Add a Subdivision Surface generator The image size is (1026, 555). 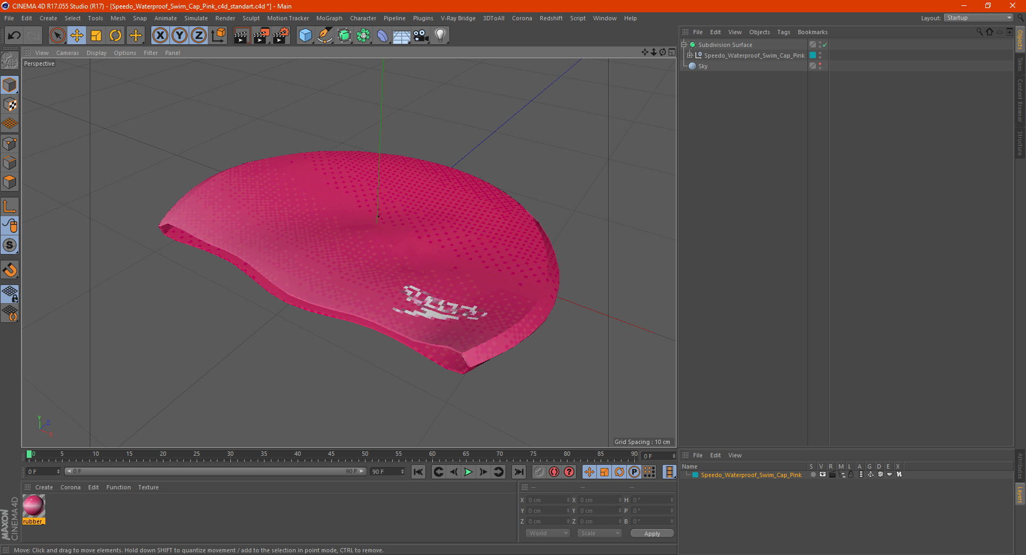pos(344,36)
